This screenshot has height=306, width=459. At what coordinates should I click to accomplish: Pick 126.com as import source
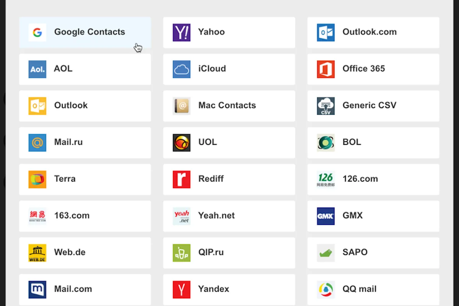point(373,179)
